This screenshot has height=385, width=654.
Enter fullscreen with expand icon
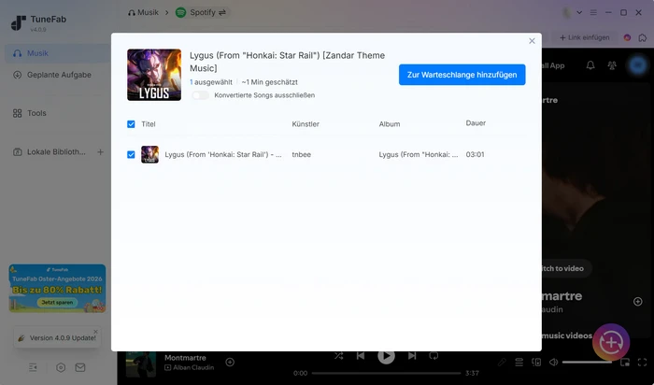point(643,362)
